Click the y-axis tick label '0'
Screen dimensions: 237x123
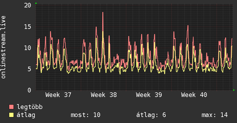tap(29, 90)
